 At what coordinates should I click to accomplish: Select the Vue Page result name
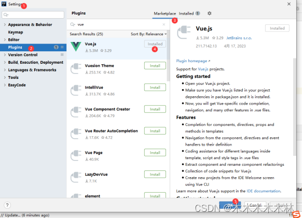pos(93,153)
